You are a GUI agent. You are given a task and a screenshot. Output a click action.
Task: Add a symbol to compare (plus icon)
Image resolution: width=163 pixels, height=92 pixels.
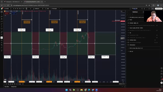click(x=11, y=9)
